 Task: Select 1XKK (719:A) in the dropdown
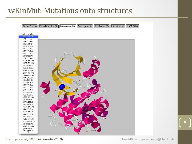28,73
